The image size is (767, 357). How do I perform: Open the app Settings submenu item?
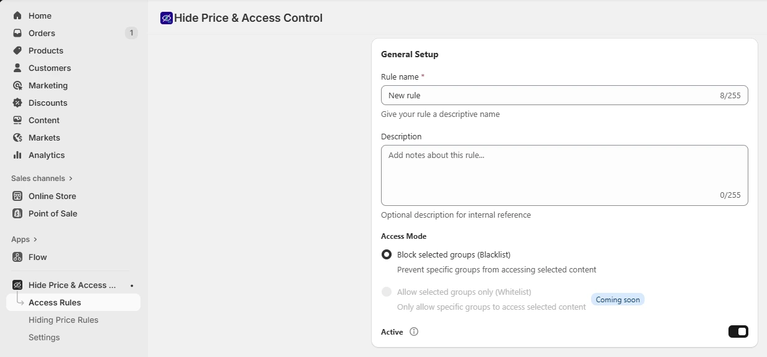(44, 337)
